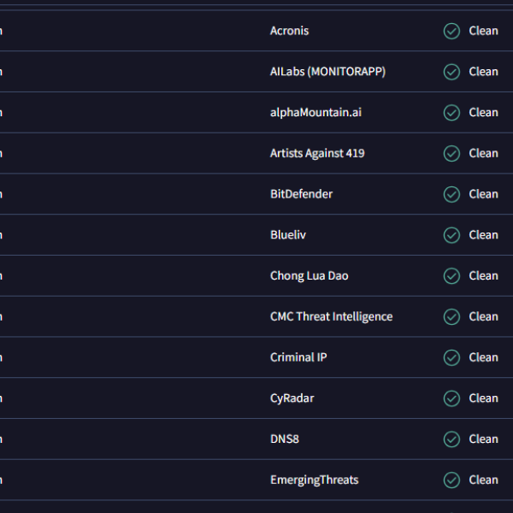Click the DNS8 clean checkmark icon

(x=451, y=439)
